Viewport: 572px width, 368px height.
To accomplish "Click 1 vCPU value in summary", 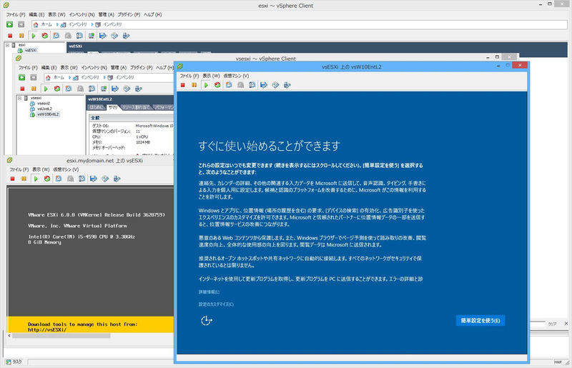I will 142,136.
